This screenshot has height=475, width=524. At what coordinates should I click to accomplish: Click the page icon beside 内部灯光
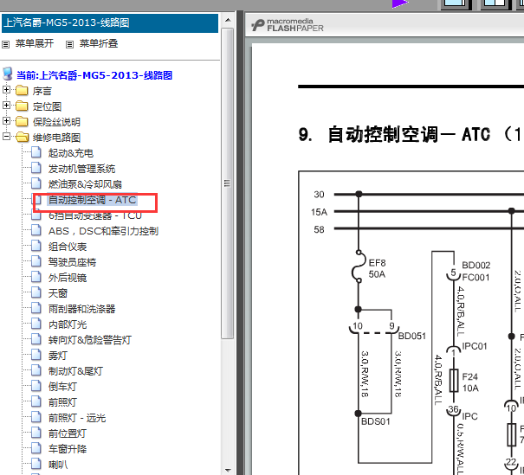tap(36, 323)
